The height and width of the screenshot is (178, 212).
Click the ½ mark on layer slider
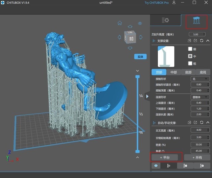click(x=141, y=114)
